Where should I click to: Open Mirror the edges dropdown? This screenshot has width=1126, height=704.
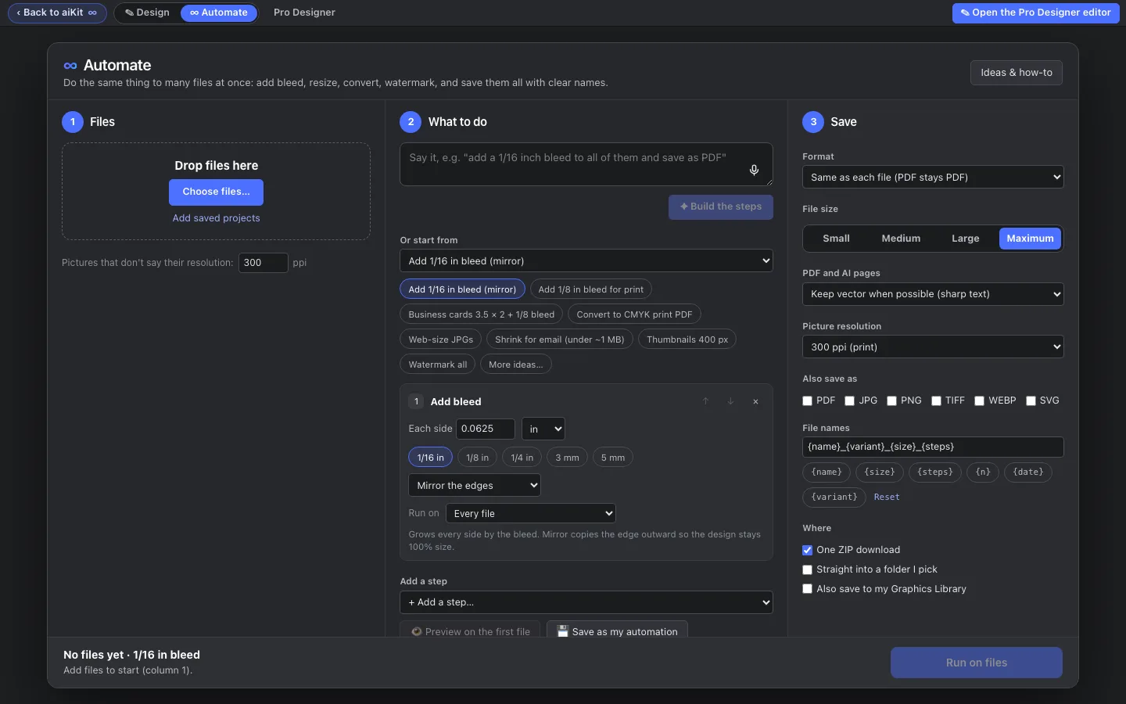click(475, 486)
